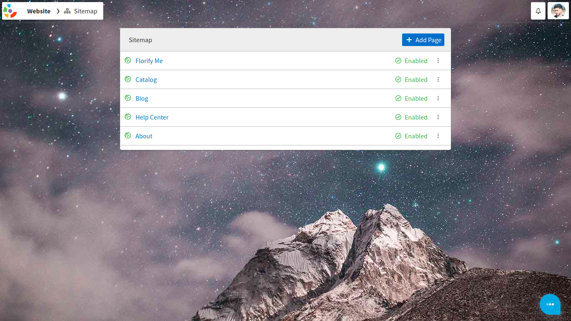Click the page icon beside Catalog
This screenshot has height=321, width=571.
pyautogui.click(x=128, y=79)
